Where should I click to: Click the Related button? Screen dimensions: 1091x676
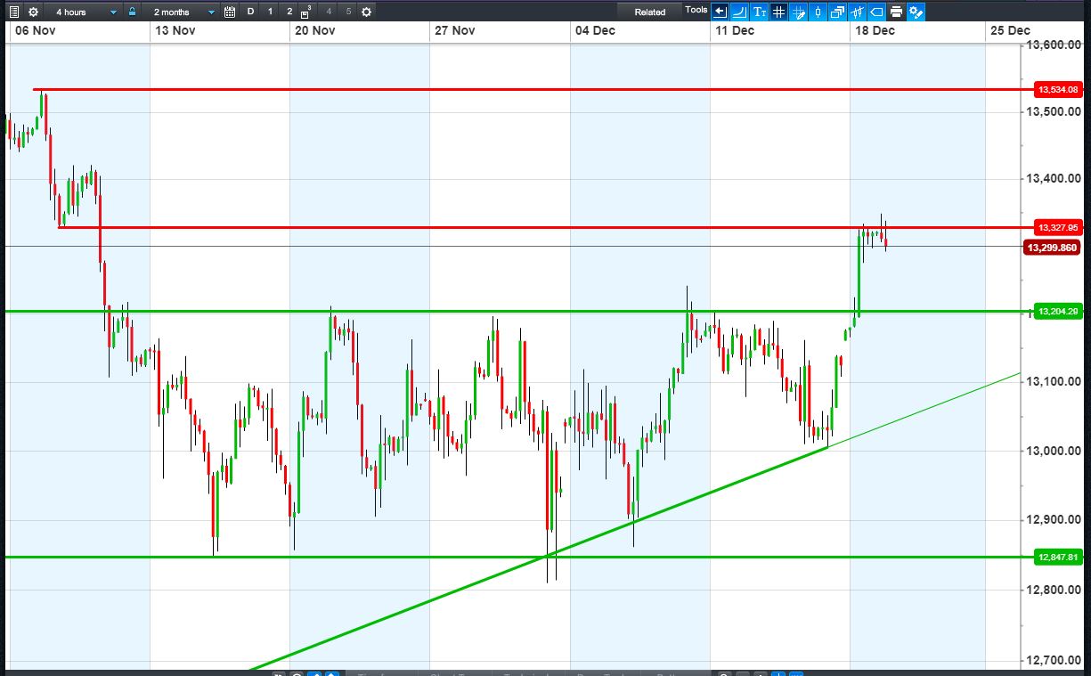point(649,12)
